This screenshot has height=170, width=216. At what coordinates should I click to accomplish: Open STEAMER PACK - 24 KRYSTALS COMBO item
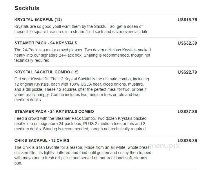coord(54,111)
